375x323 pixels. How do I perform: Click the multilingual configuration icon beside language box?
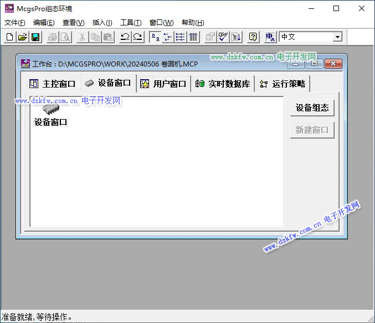(x=270, y=37)
